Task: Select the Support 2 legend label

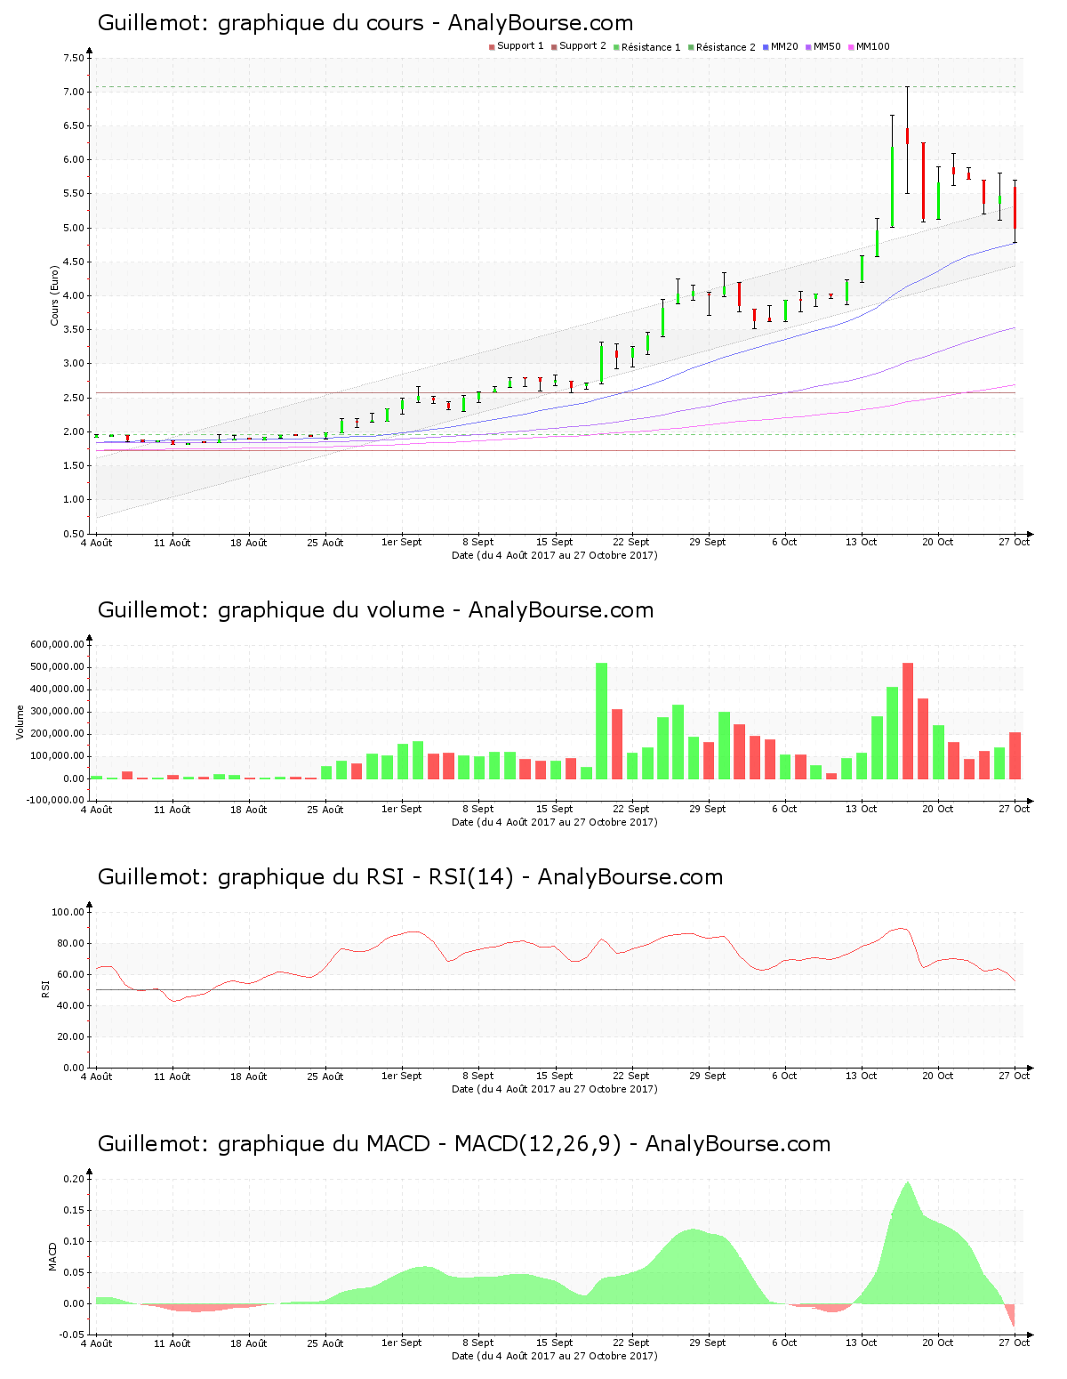Action: (x=582, y=46)
